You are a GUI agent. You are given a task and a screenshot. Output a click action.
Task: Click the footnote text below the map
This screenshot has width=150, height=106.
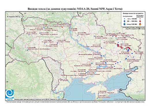point(75,102)
